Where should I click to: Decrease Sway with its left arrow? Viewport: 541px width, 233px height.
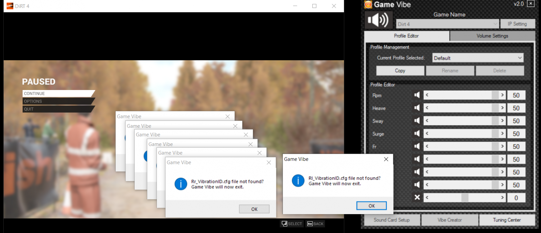click(427, 121)
